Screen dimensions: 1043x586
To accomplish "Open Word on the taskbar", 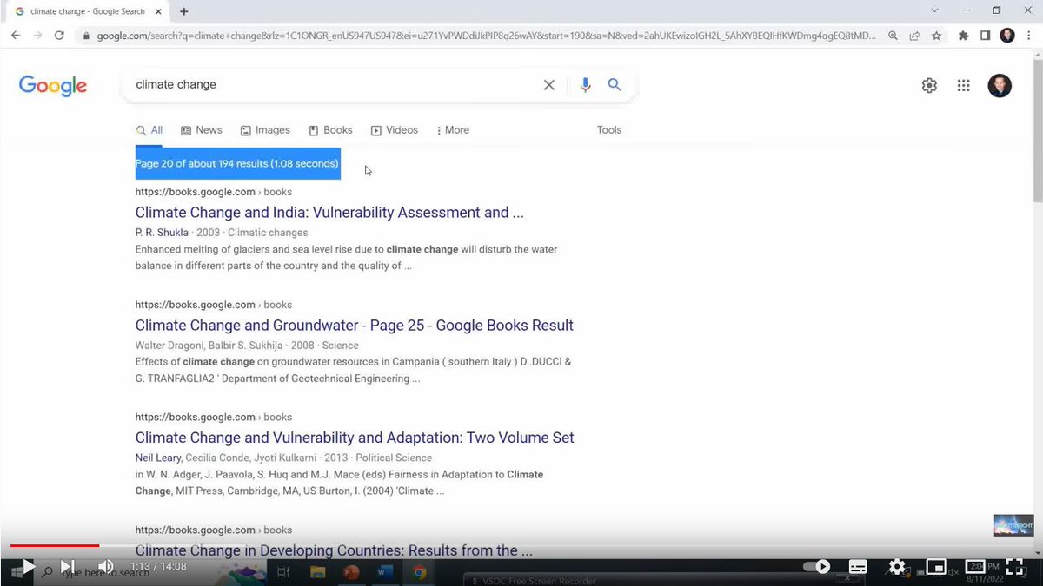I will pos(386,572).
